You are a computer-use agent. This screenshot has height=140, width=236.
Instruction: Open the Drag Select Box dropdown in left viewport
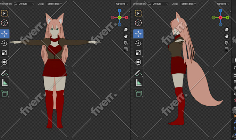(54, 4)
